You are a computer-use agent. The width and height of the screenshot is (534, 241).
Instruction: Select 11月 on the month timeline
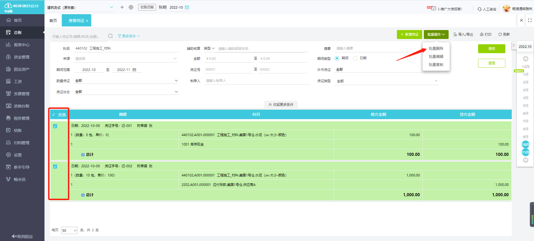click(x=525, y=152)
